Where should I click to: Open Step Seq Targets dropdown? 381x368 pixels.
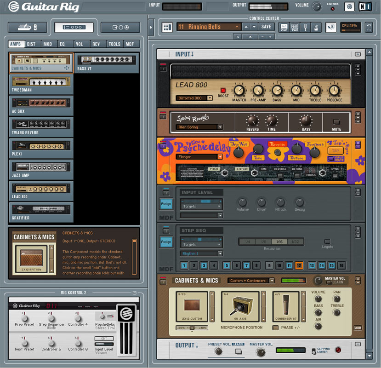point(201,244)
